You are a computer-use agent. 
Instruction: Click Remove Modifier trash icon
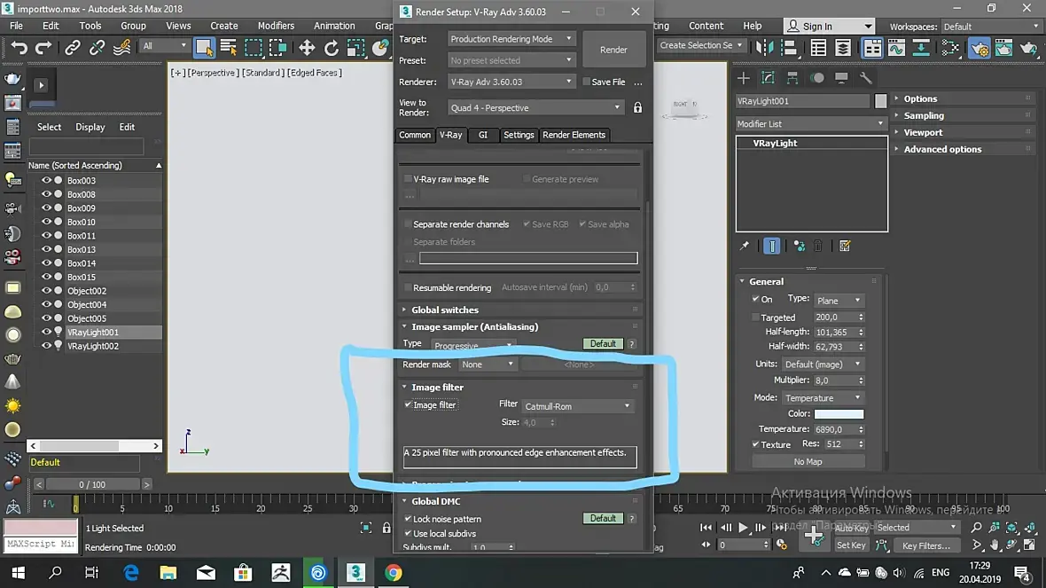pos(818,247)
